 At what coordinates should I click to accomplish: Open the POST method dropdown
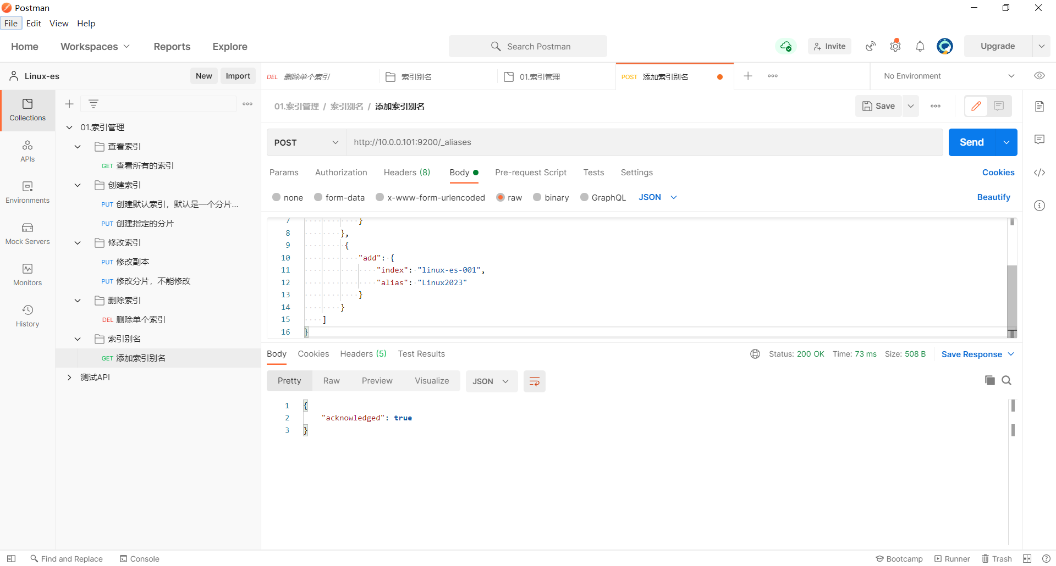coord(306,142)
